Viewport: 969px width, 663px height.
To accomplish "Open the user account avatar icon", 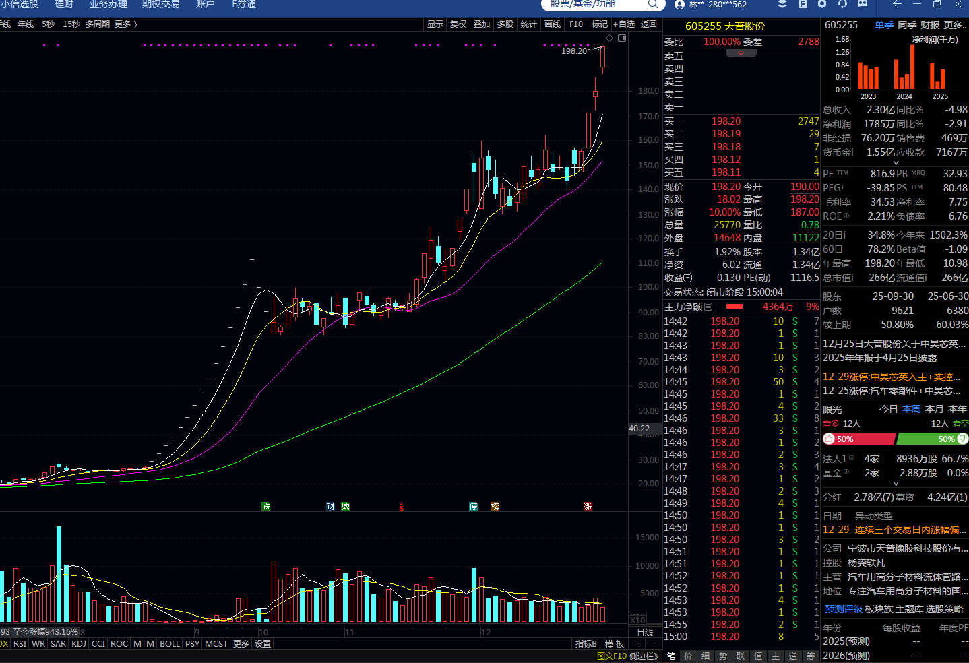I will 679,4.
